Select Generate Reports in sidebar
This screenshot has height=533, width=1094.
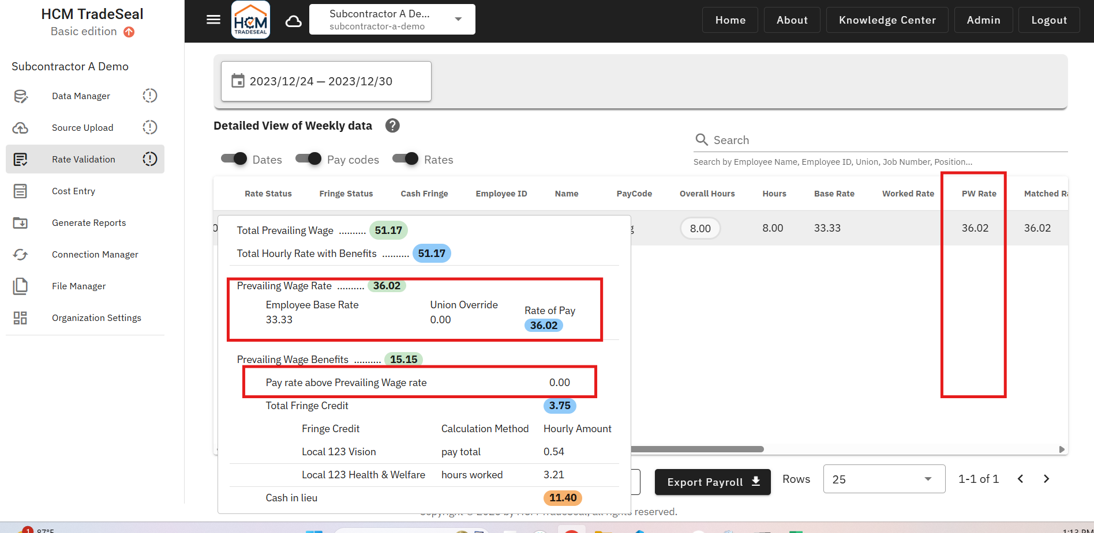click(88, 223)
